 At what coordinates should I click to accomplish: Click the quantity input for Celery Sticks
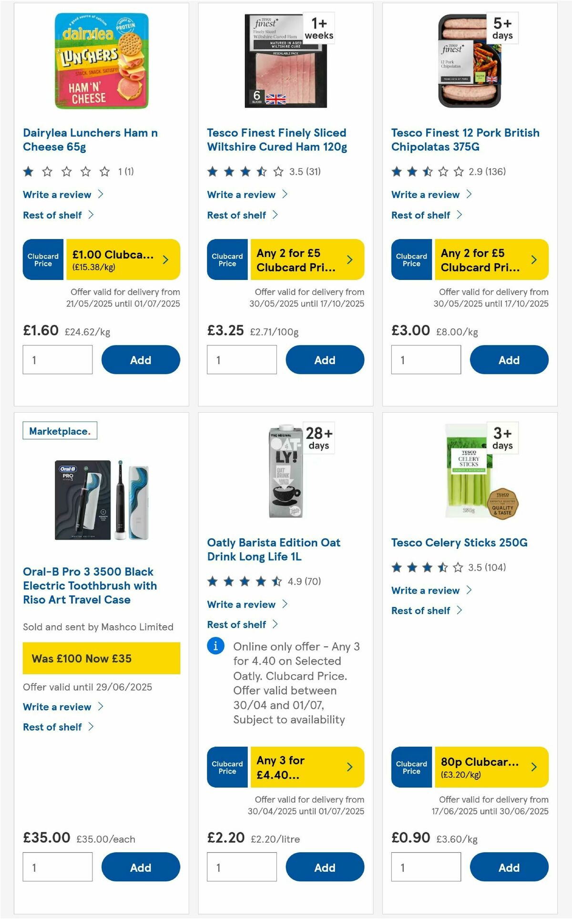426,867
